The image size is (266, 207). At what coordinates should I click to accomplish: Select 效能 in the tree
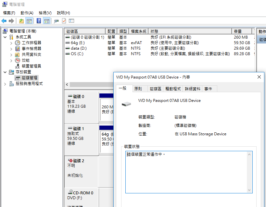click(x=26, y=60)
